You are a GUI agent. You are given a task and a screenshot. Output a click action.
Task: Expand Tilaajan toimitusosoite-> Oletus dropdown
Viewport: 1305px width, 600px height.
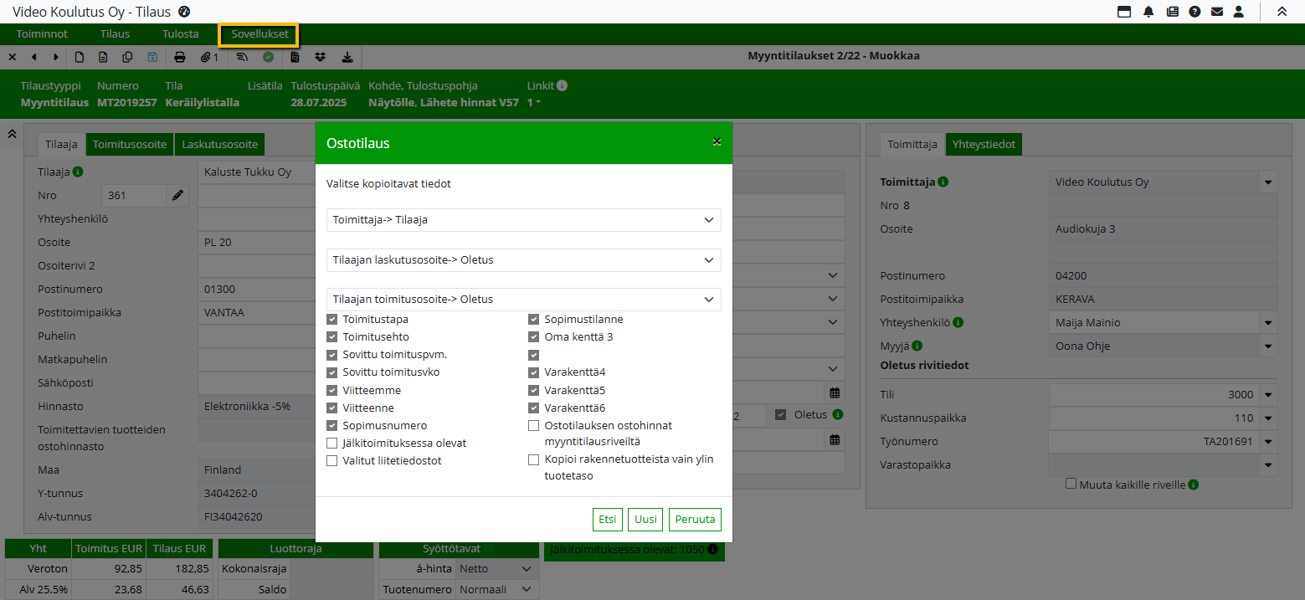click(523, 299)
